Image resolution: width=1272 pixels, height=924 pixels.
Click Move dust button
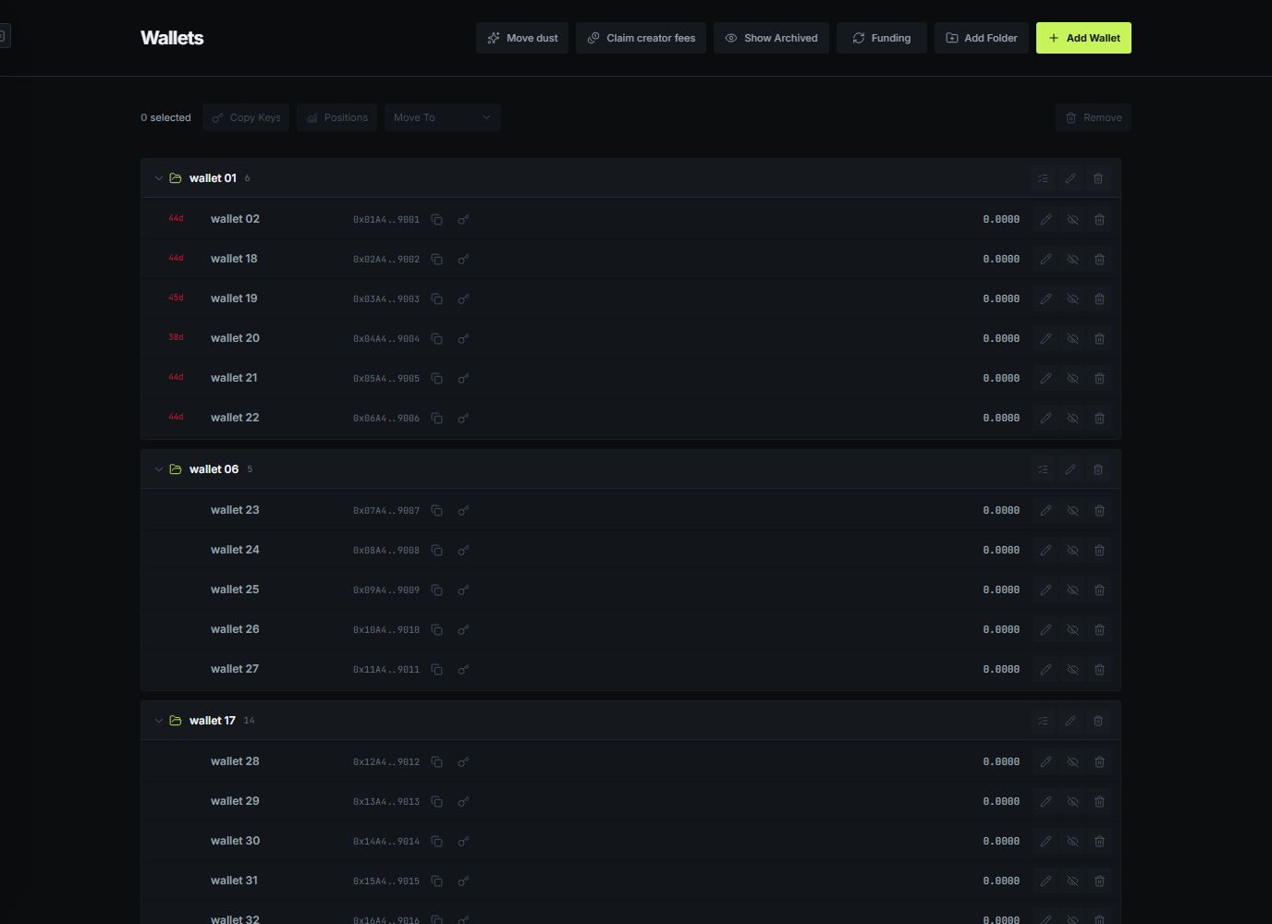tap(522, 38)
